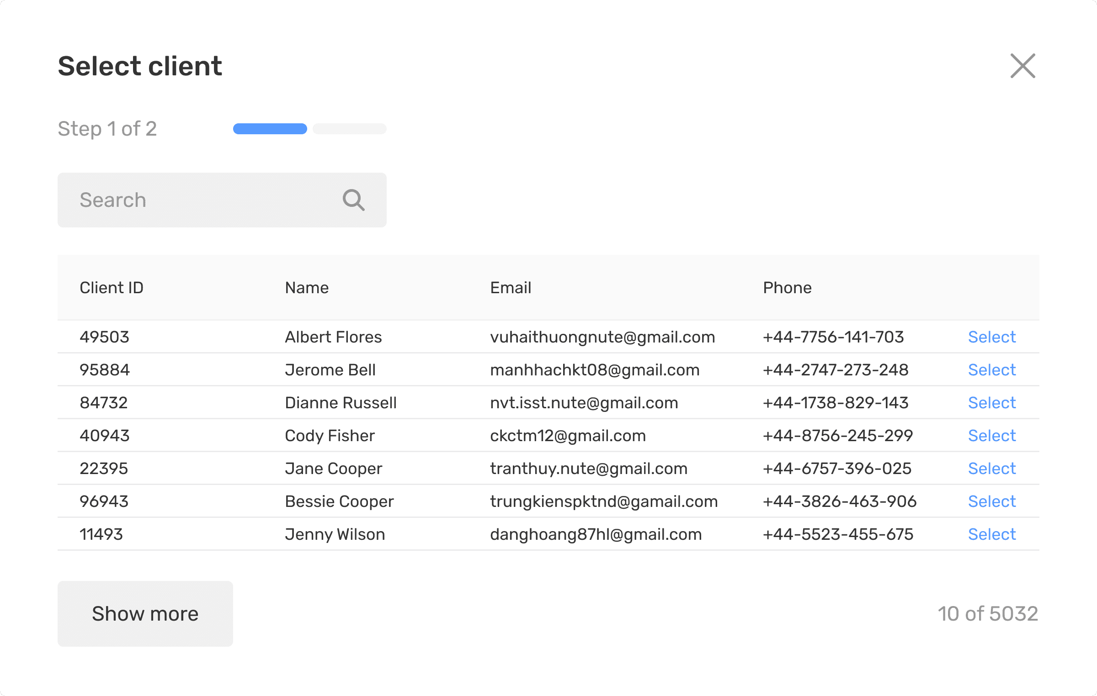
Task: Click the blue step one progress bar
Action: (270, 129)
